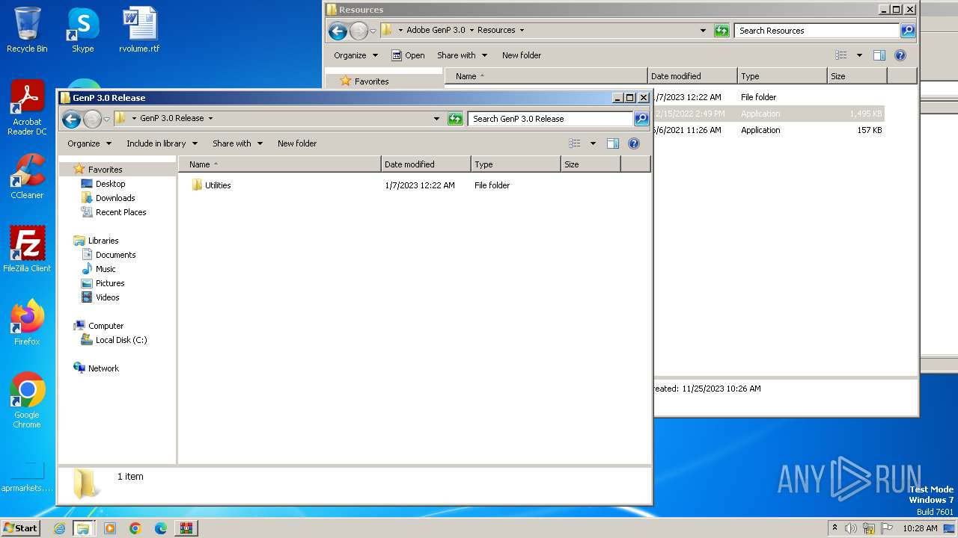This screenshot has width=958, height=538.
Task: Open Include in library dropdown
Action: [162, 143]
